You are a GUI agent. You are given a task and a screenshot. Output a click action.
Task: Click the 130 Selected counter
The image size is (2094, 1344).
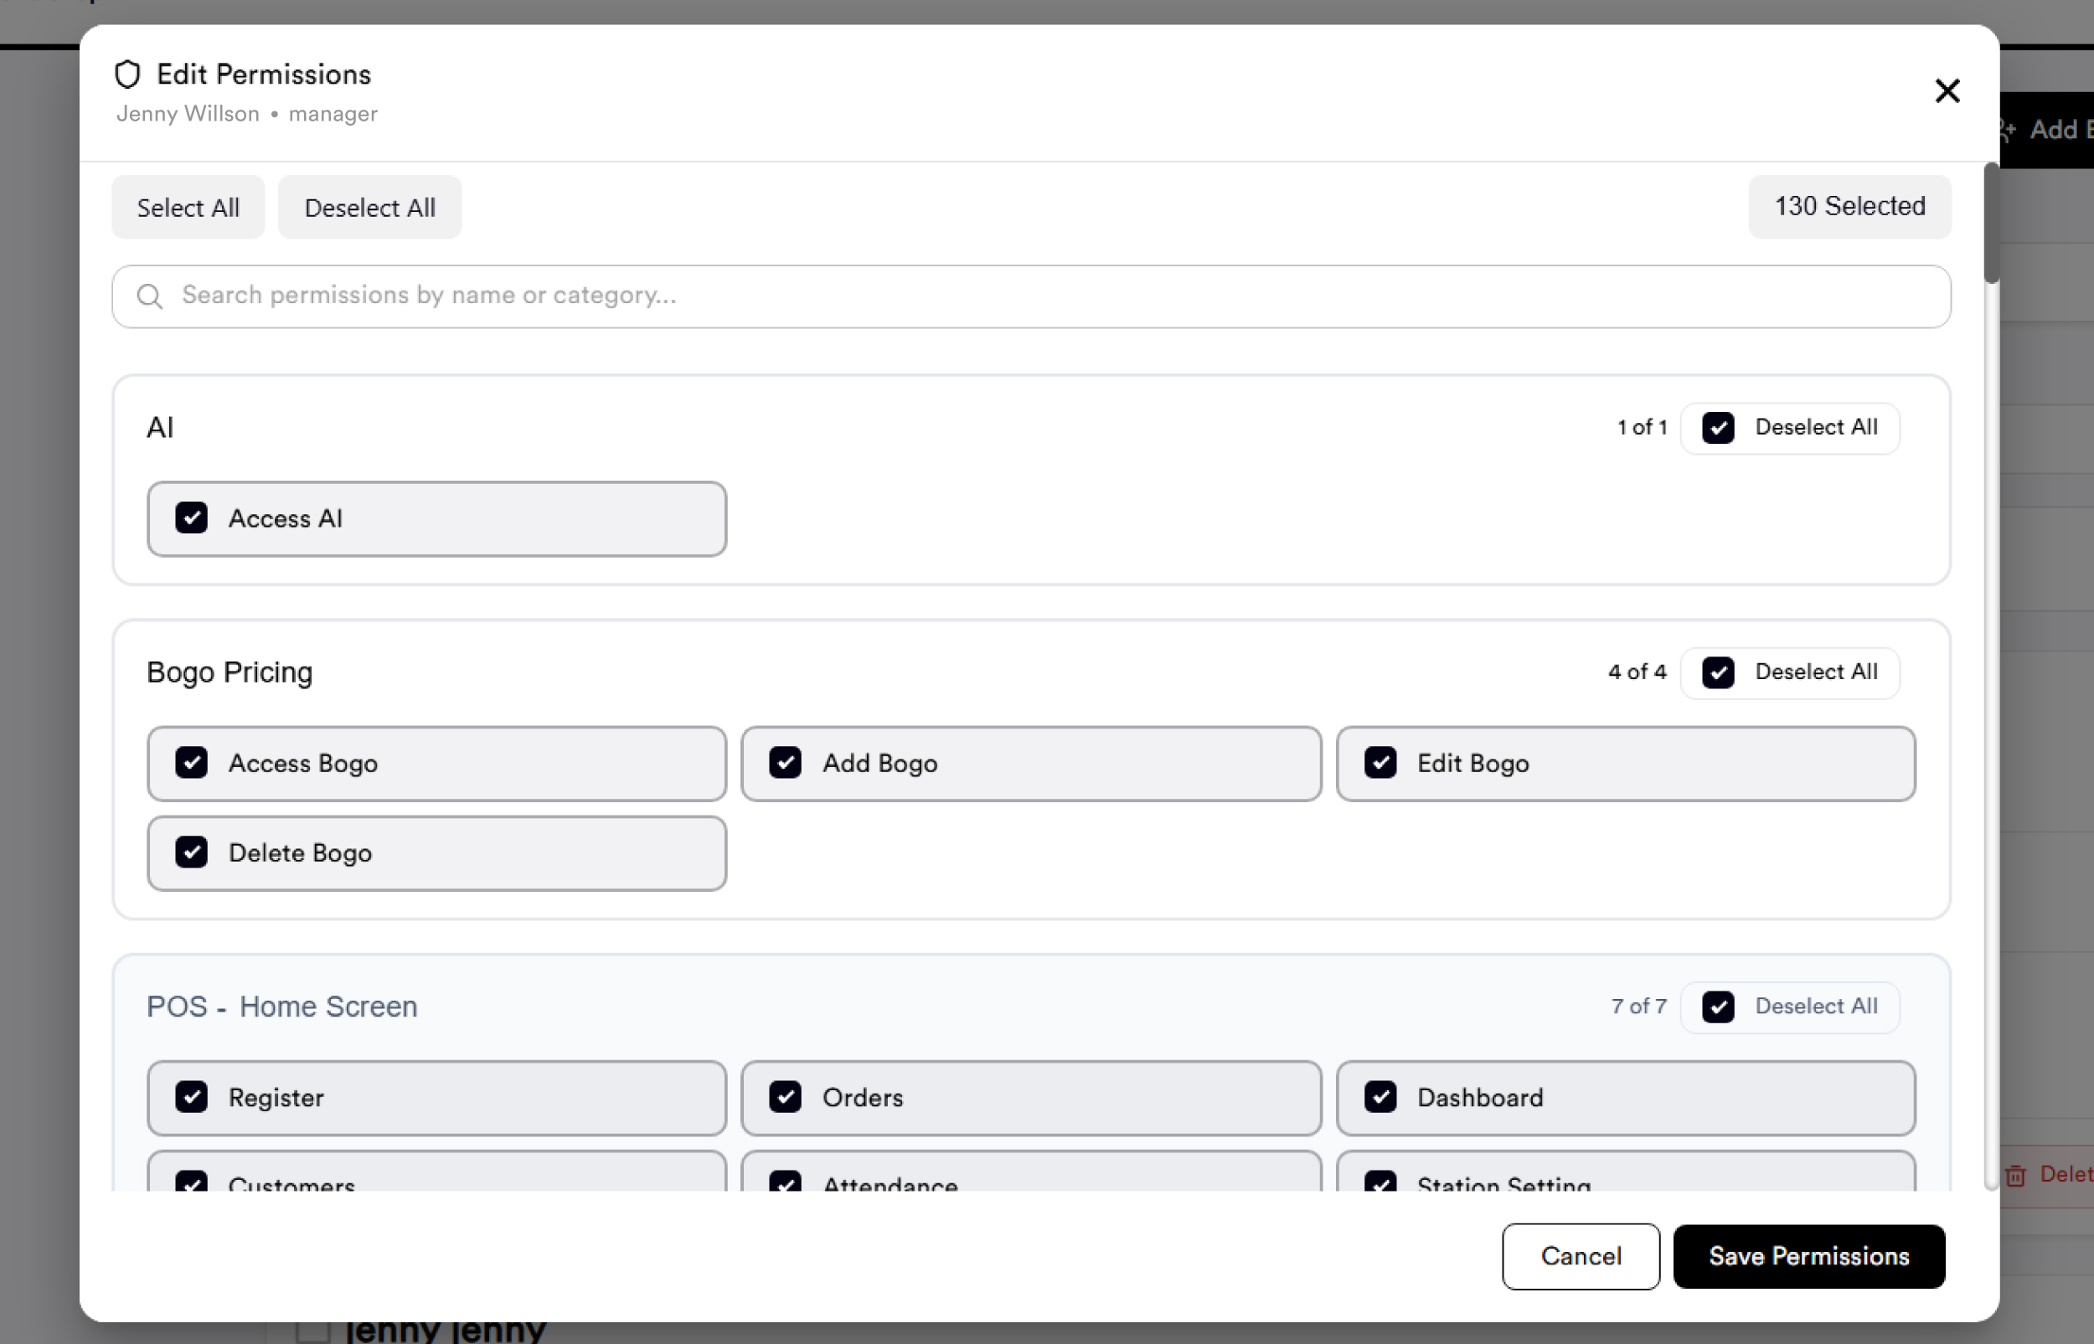pos(1849,207)
